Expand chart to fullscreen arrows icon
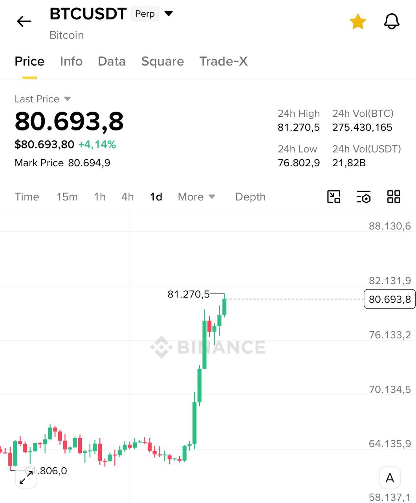416x503 pixels. click(26, 477)
